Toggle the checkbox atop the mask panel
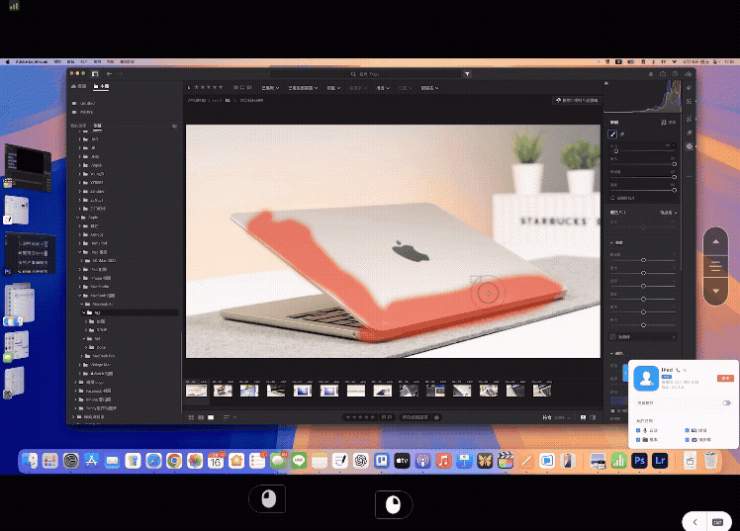The image size is (740, 531). click(x=613, y=133)
